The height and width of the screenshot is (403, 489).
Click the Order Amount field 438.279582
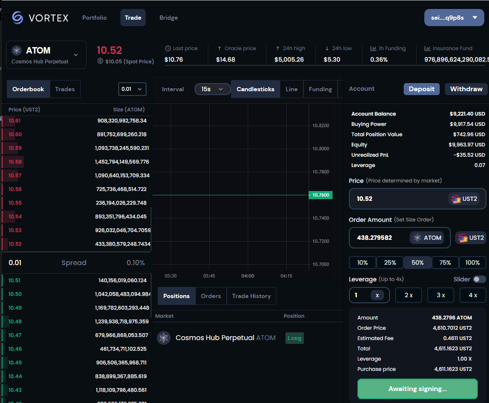click(399, 238)
